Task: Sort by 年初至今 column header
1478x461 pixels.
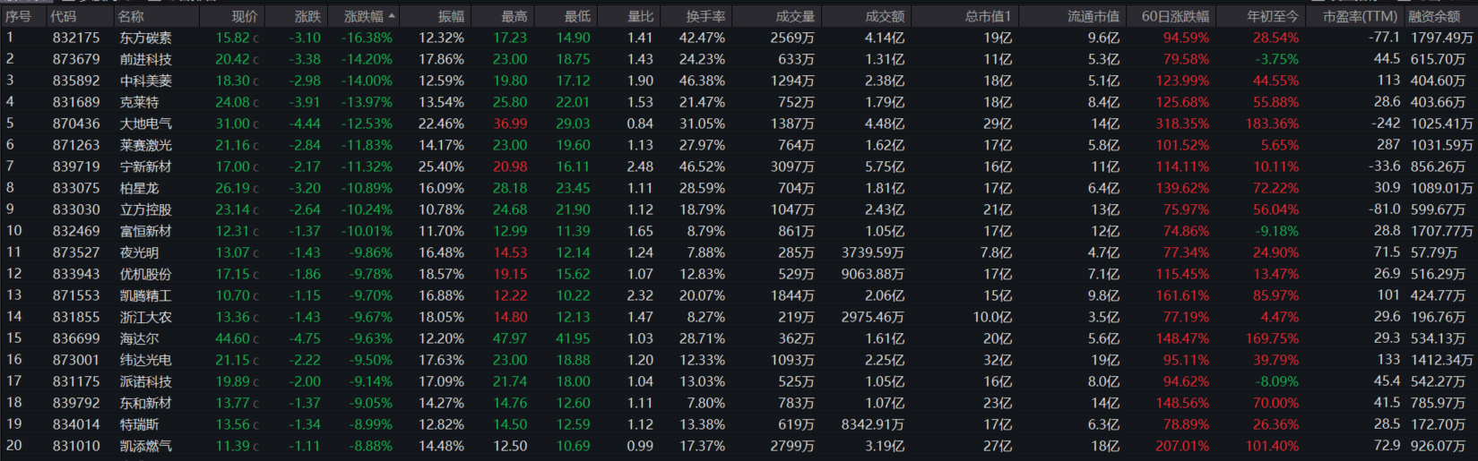Action: 1273,16
